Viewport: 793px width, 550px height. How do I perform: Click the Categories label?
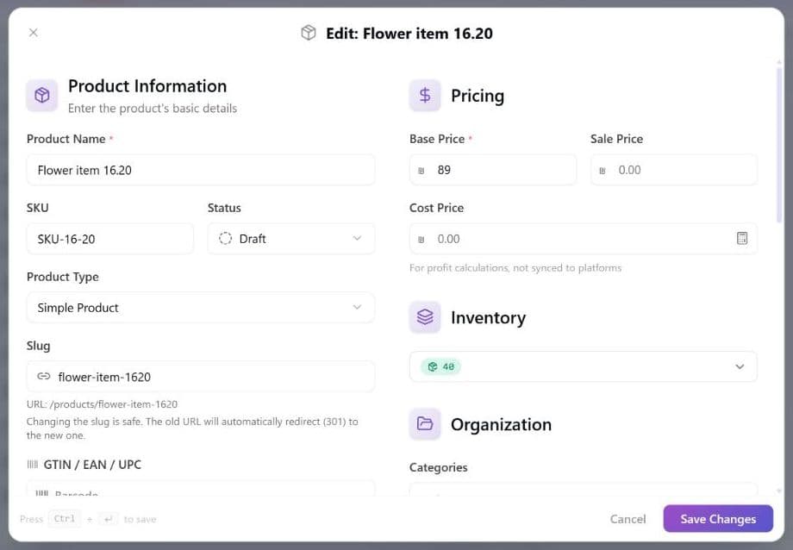click(x=438, y=467)
